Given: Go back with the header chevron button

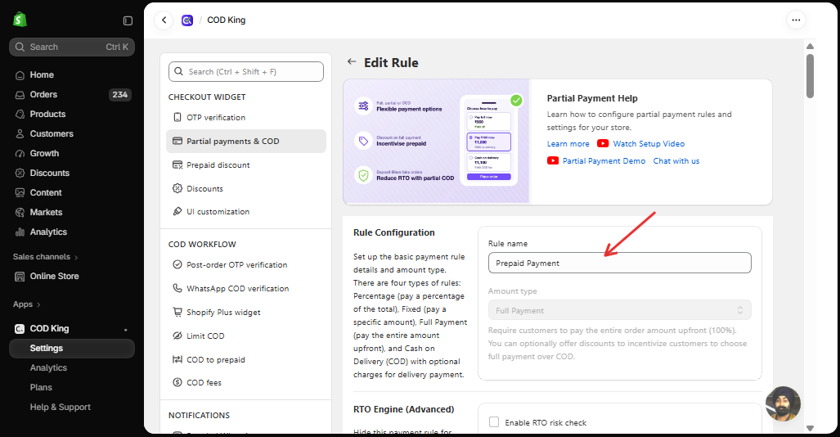Looking at the screenshot, I should coord(164,20).
